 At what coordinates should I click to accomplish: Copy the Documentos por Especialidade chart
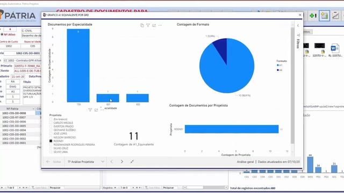(142, 25)
